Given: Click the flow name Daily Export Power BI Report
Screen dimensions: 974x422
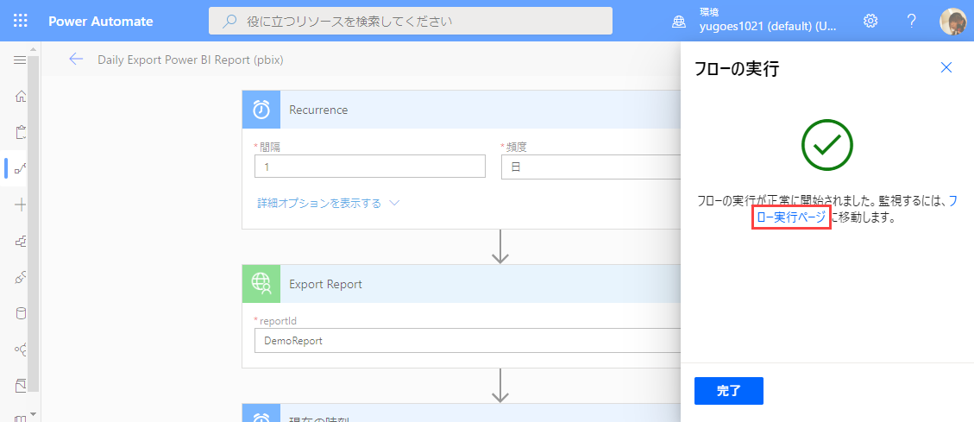Looking at the screenshot, I should pyautogui.click(x=191, y=60).
